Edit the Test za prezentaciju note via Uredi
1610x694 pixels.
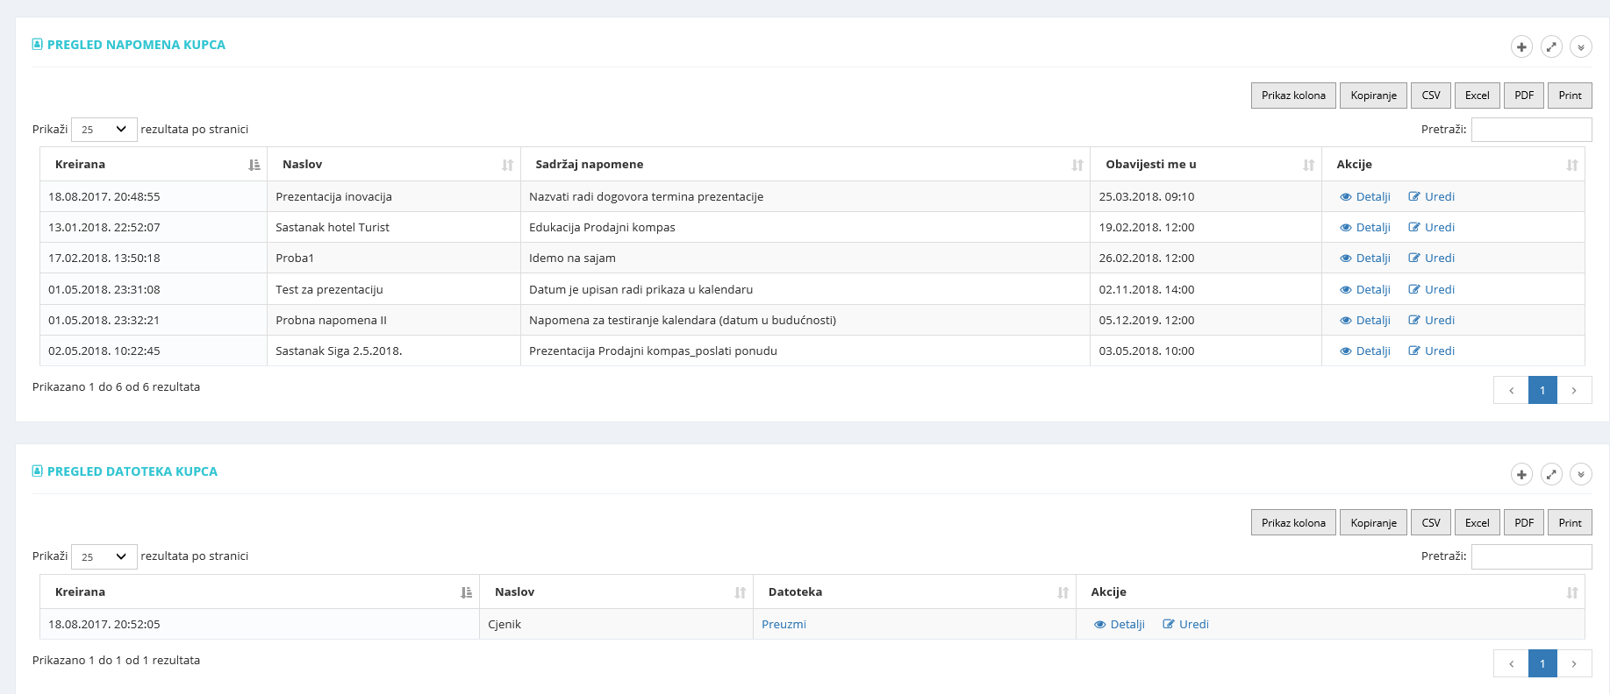pyautogui.click(x=1432, y=290)
